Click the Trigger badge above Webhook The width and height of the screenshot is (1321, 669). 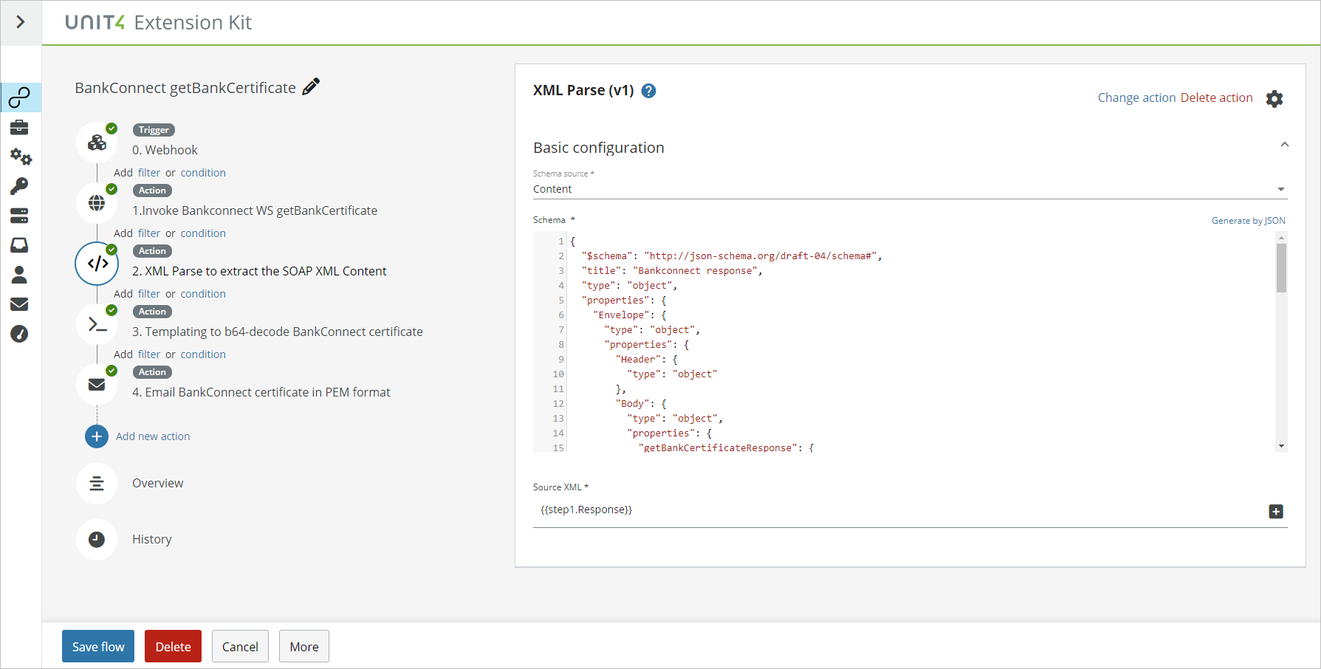pos(154,130)
